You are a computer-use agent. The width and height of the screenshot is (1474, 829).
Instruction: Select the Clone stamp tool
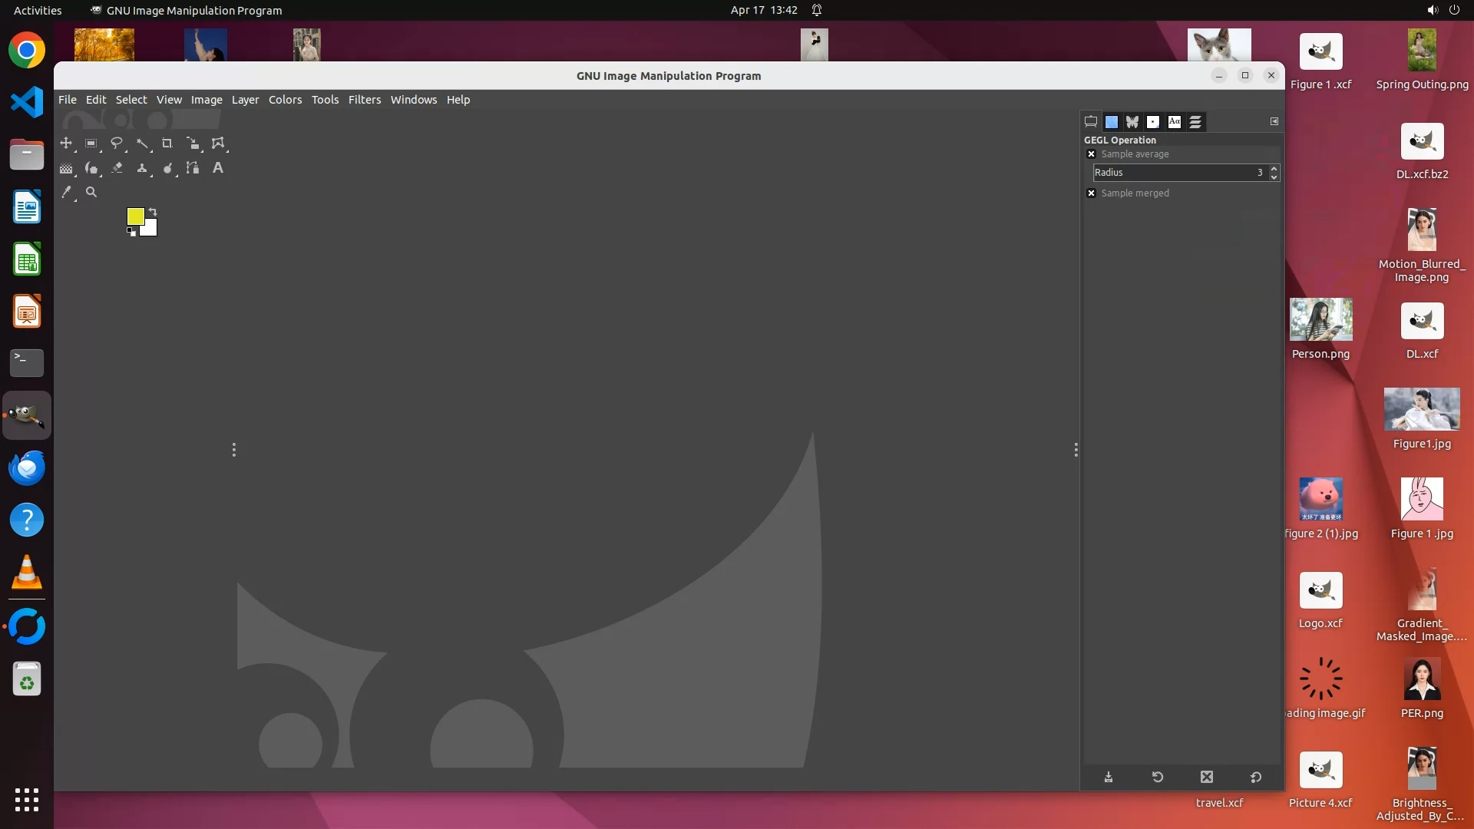pyautogui.click(x=142, y=168)
